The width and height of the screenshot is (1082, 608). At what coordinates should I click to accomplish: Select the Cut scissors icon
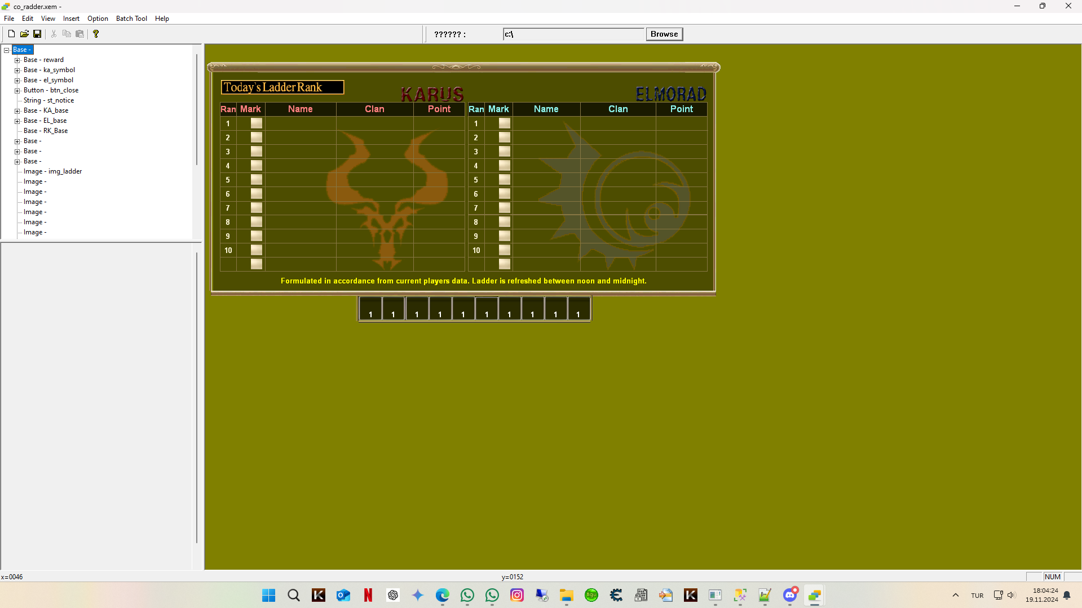54,34
